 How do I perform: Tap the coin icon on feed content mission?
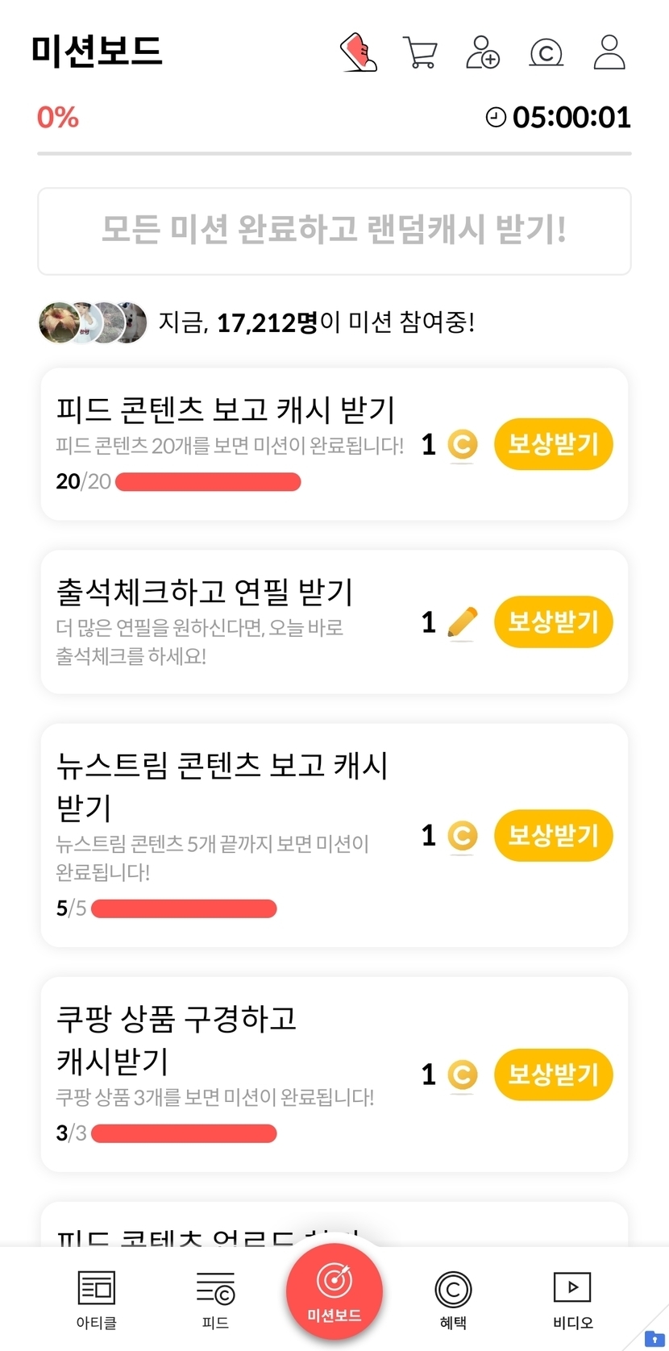462,444
